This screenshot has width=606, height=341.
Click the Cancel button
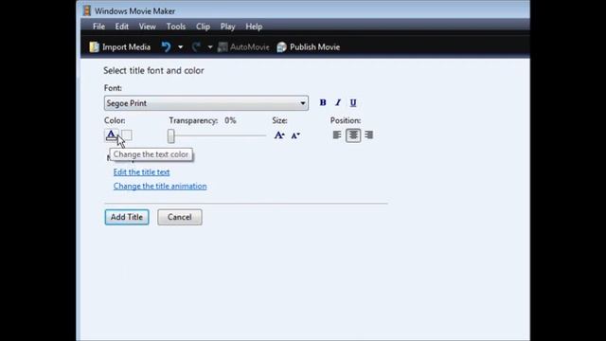tap(180, 217)
